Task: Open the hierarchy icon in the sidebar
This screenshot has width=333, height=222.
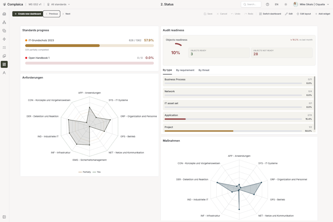Action: [4, 22]
